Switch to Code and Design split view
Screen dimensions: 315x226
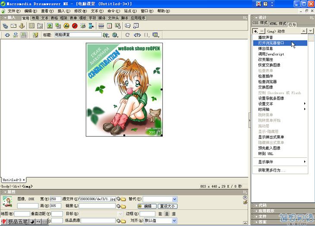[x=16, y=35]
